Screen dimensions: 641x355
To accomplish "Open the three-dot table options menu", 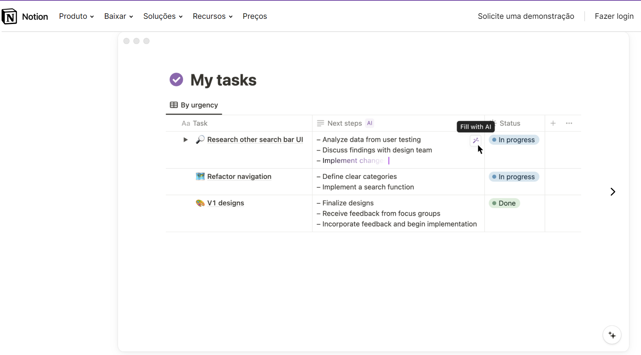I will pos(569,123).
